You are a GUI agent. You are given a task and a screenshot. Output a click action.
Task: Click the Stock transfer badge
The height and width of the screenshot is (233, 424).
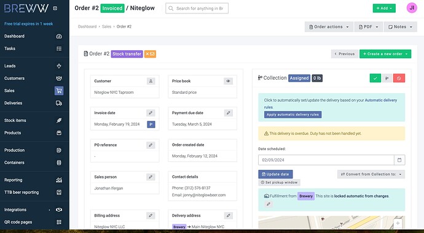click(127, 54)
